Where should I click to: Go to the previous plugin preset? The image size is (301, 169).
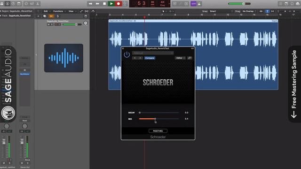click(x=135, y=58)
